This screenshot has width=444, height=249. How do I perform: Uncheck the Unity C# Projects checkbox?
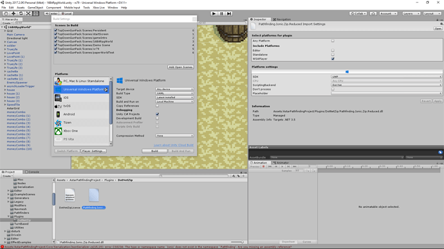pos(158,114)
